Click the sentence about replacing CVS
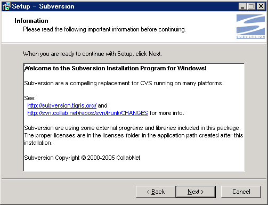This screenshot has height=205, width=268. click(x=124, y=83)
